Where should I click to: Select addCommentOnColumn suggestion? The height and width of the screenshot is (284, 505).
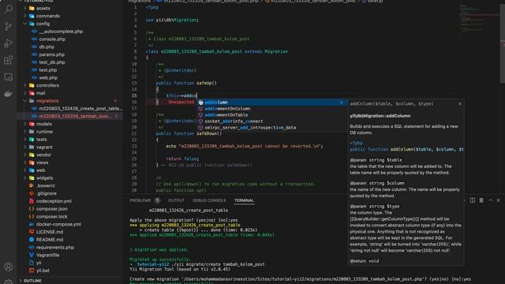(272, 109)
